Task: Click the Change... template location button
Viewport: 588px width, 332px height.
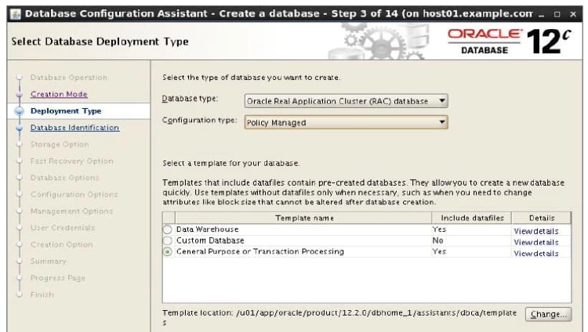Action: point(549,314)
